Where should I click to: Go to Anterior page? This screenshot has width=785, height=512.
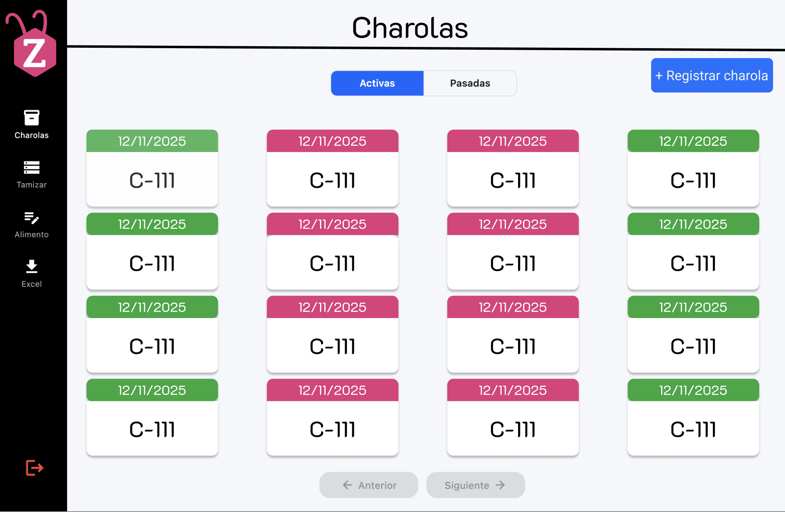369,485
